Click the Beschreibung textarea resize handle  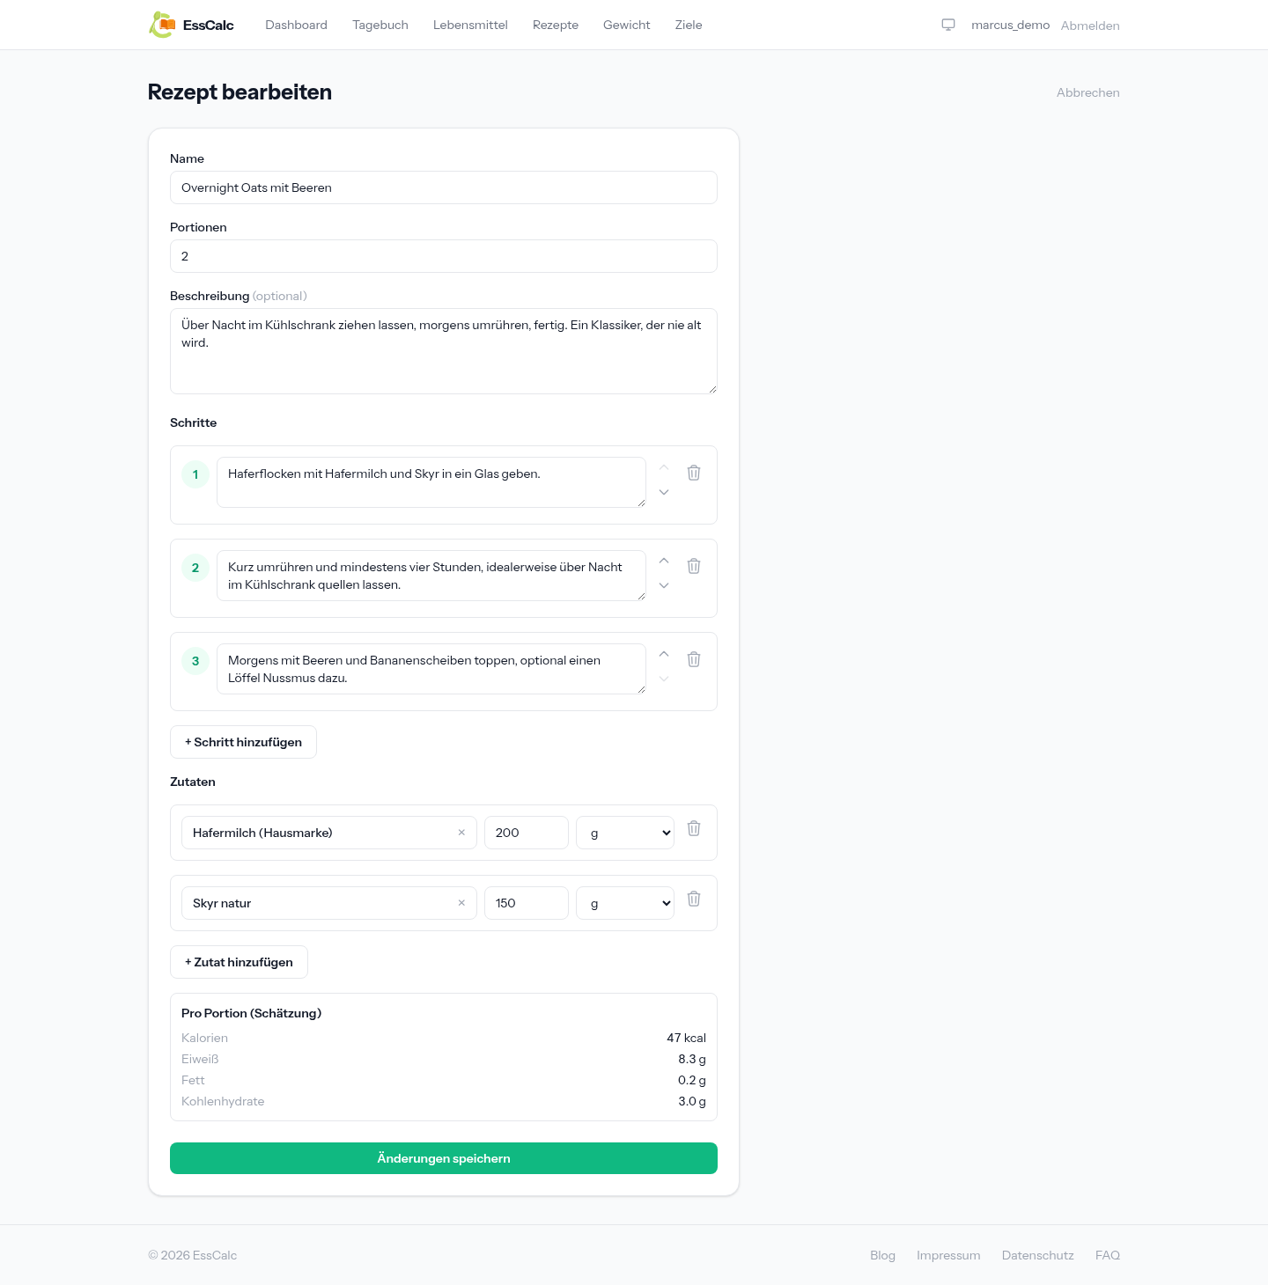click(x=712, y=389)
